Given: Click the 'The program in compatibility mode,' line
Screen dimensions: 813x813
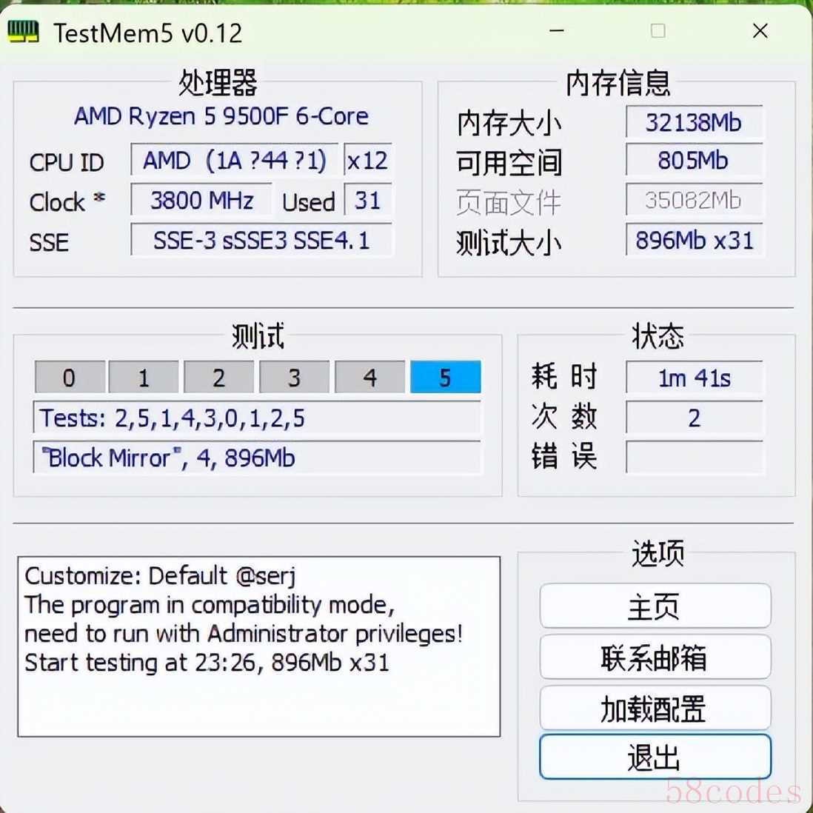Looking at the screenshot, I should (210, 605).
